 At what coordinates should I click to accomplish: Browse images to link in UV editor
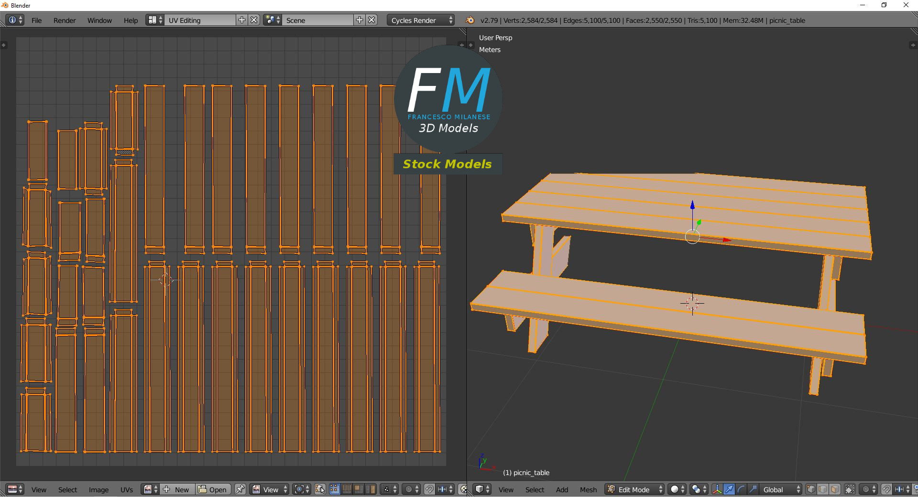(150, 489)
